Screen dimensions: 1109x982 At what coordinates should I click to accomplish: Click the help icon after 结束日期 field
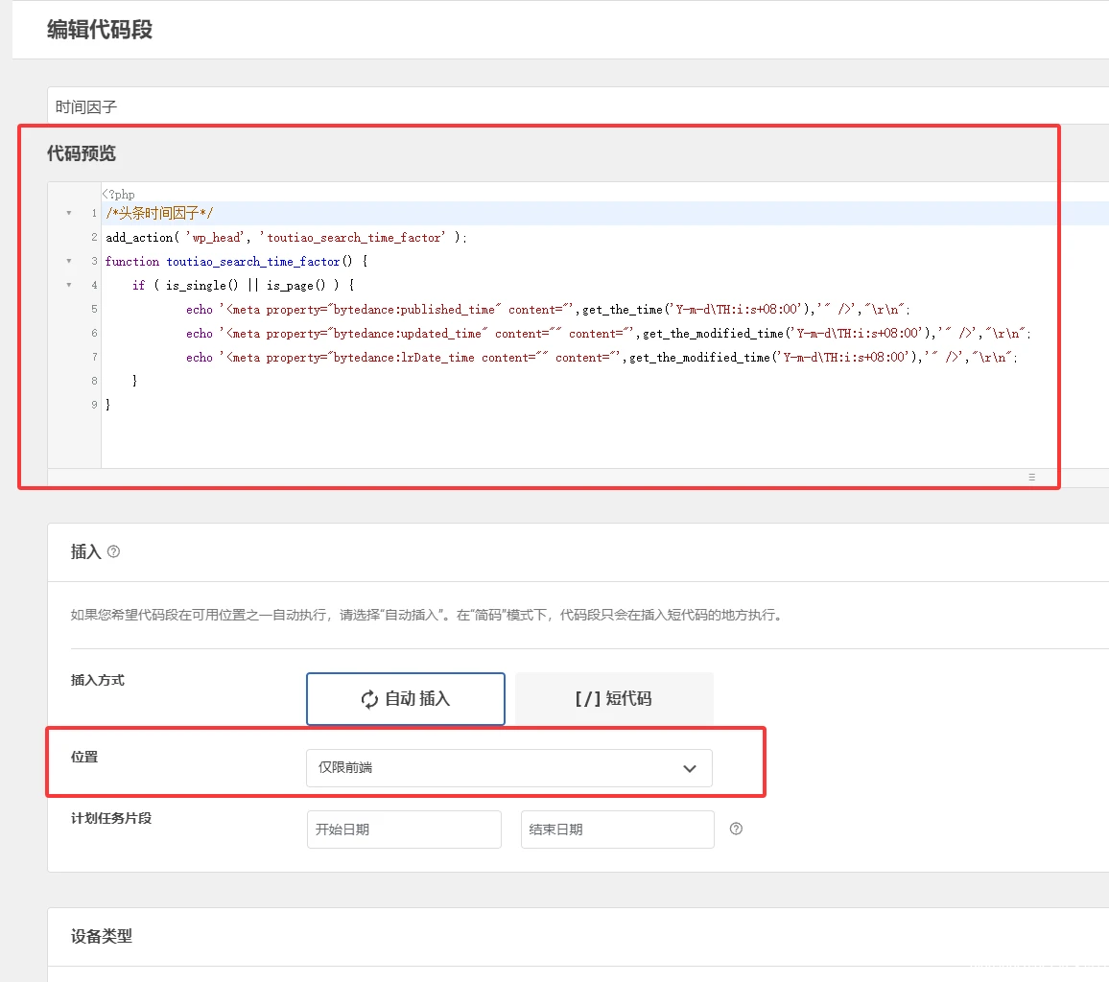point(736,829)
